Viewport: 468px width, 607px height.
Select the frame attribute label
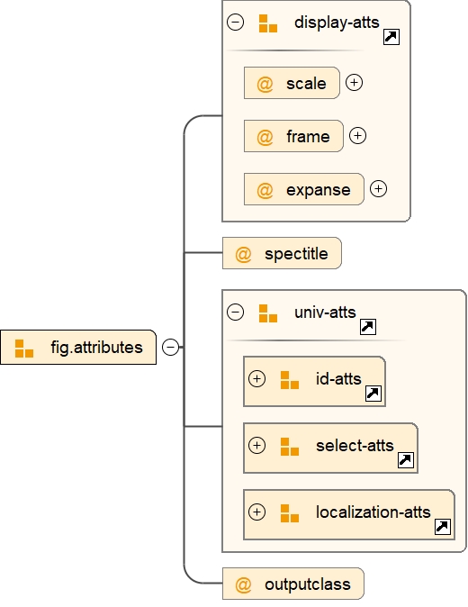(x=308, y=136)
